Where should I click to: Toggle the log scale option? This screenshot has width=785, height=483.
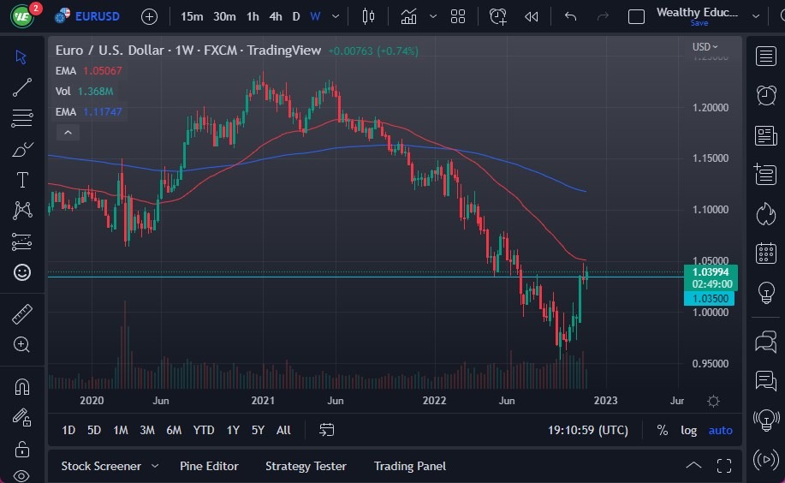(688, 430)
